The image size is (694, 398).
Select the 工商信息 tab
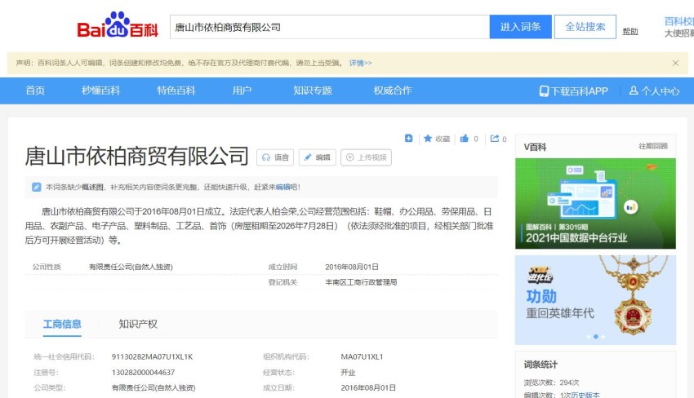(62, 324)
